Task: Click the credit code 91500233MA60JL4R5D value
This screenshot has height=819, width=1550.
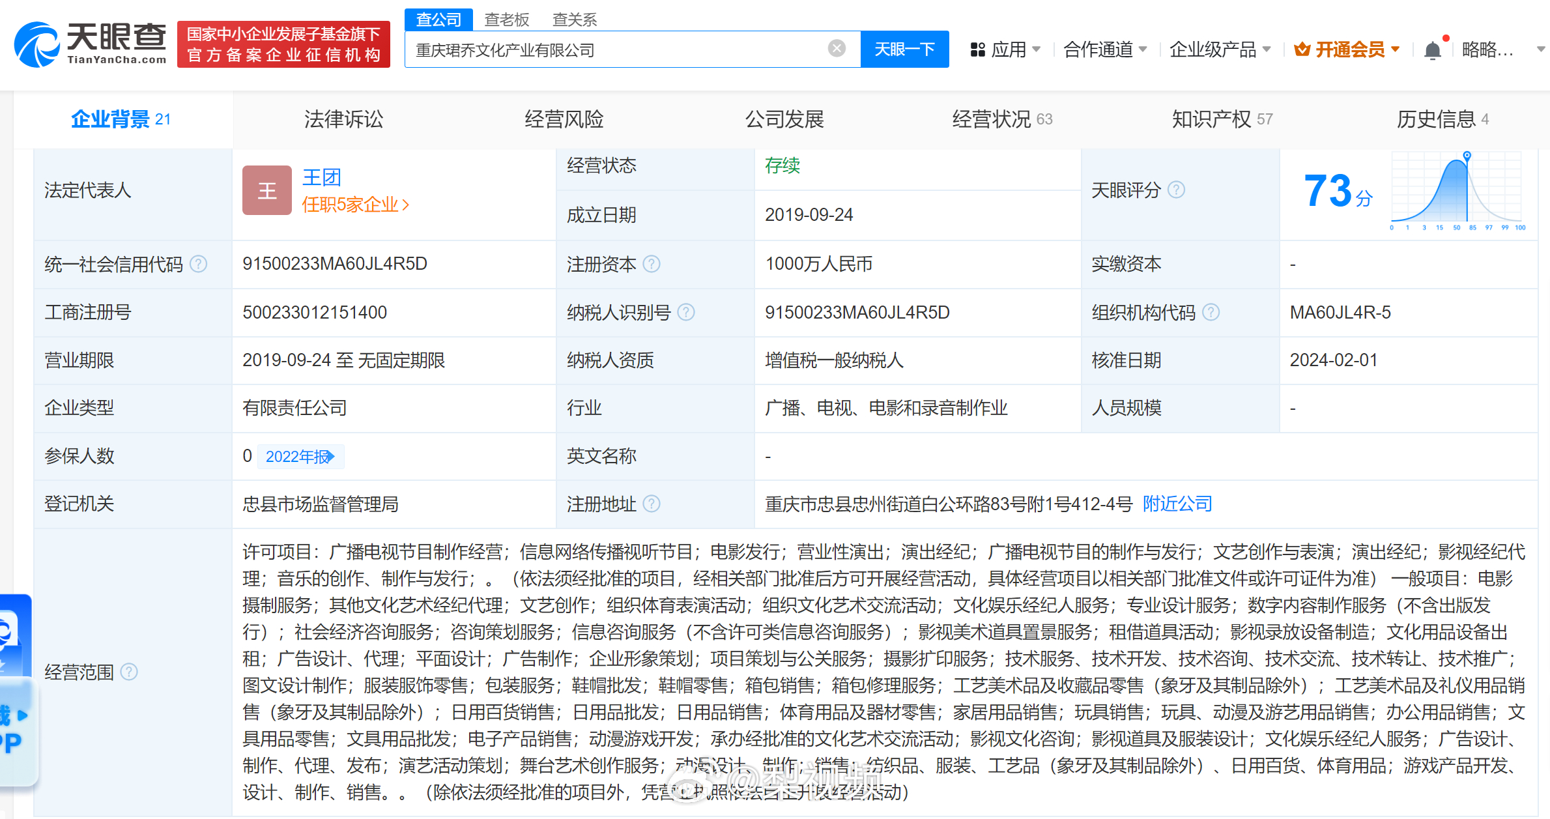Action: [335, 264]
